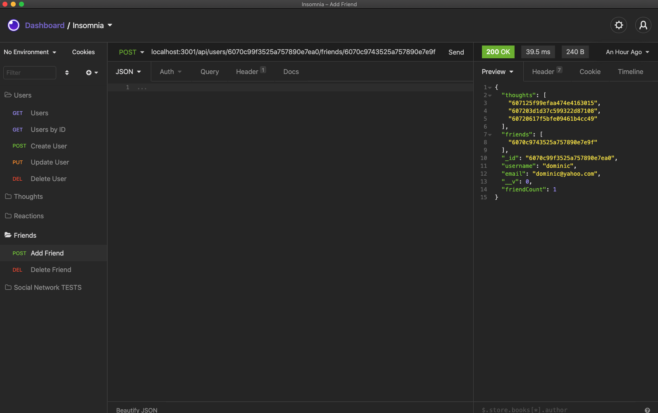Click the "607125f99efaa474e4163015" thought id
Viewport: 658px width, 413px height.
553,103
